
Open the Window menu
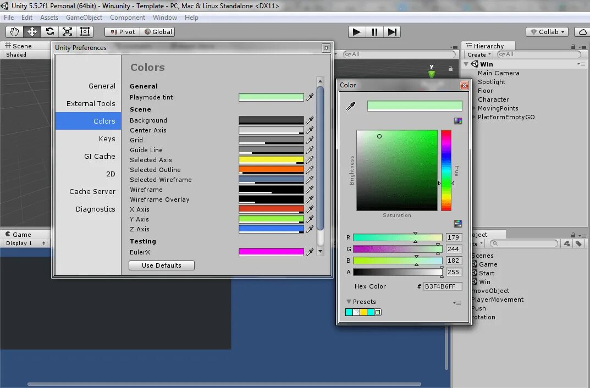(165, 18)
